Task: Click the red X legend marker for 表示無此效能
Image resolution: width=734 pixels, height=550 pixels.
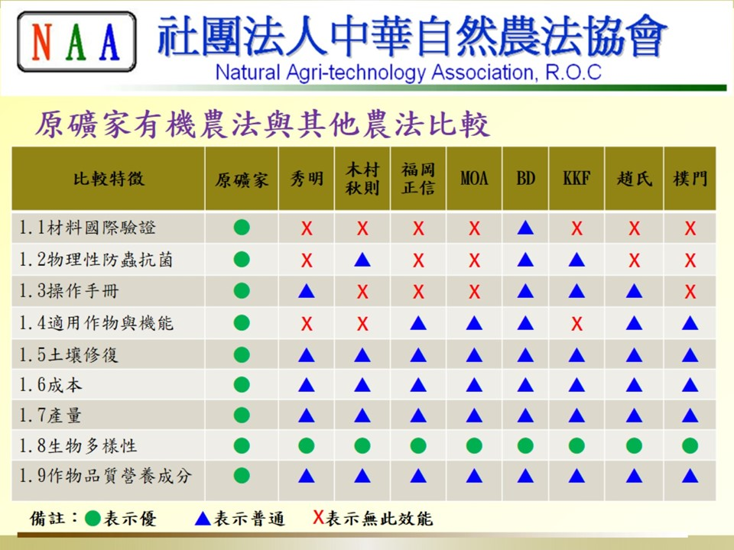Action: 317,518
